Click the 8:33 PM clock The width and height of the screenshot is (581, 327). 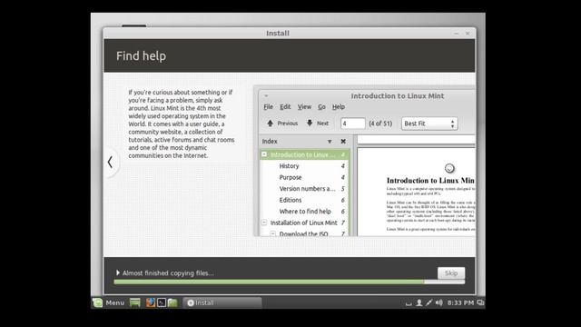click(460, 302)
